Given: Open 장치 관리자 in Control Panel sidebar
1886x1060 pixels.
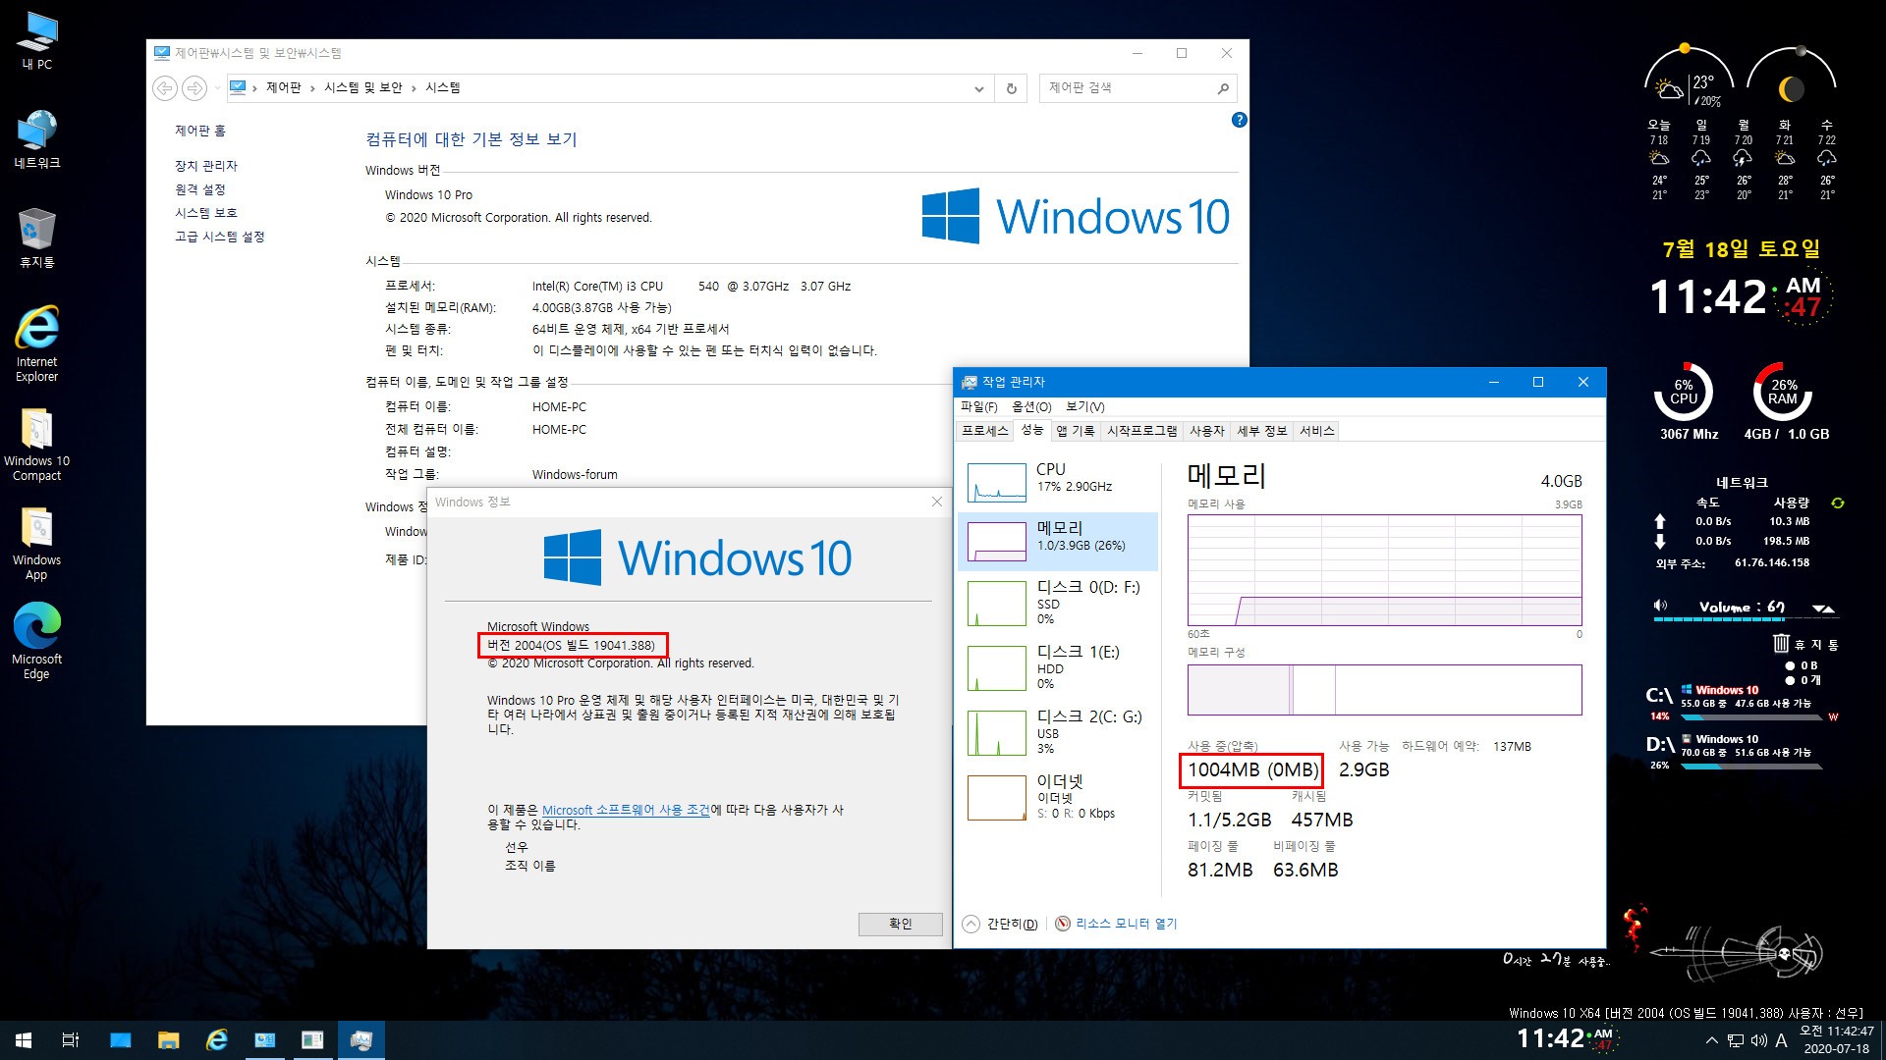Looking at the screenshot, I should (x=206, y=166).
